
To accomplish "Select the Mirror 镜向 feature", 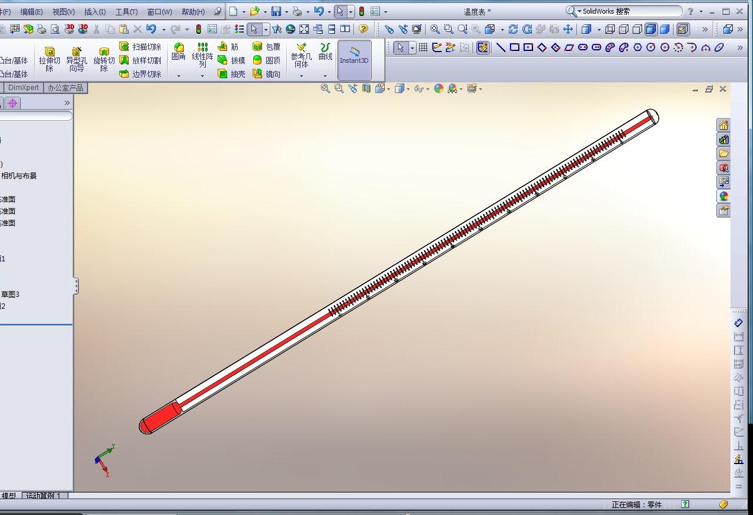I will point(266,74).
